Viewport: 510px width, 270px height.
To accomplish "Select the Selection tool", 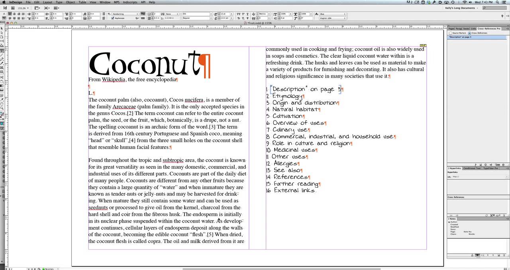I will click(2, 29).
